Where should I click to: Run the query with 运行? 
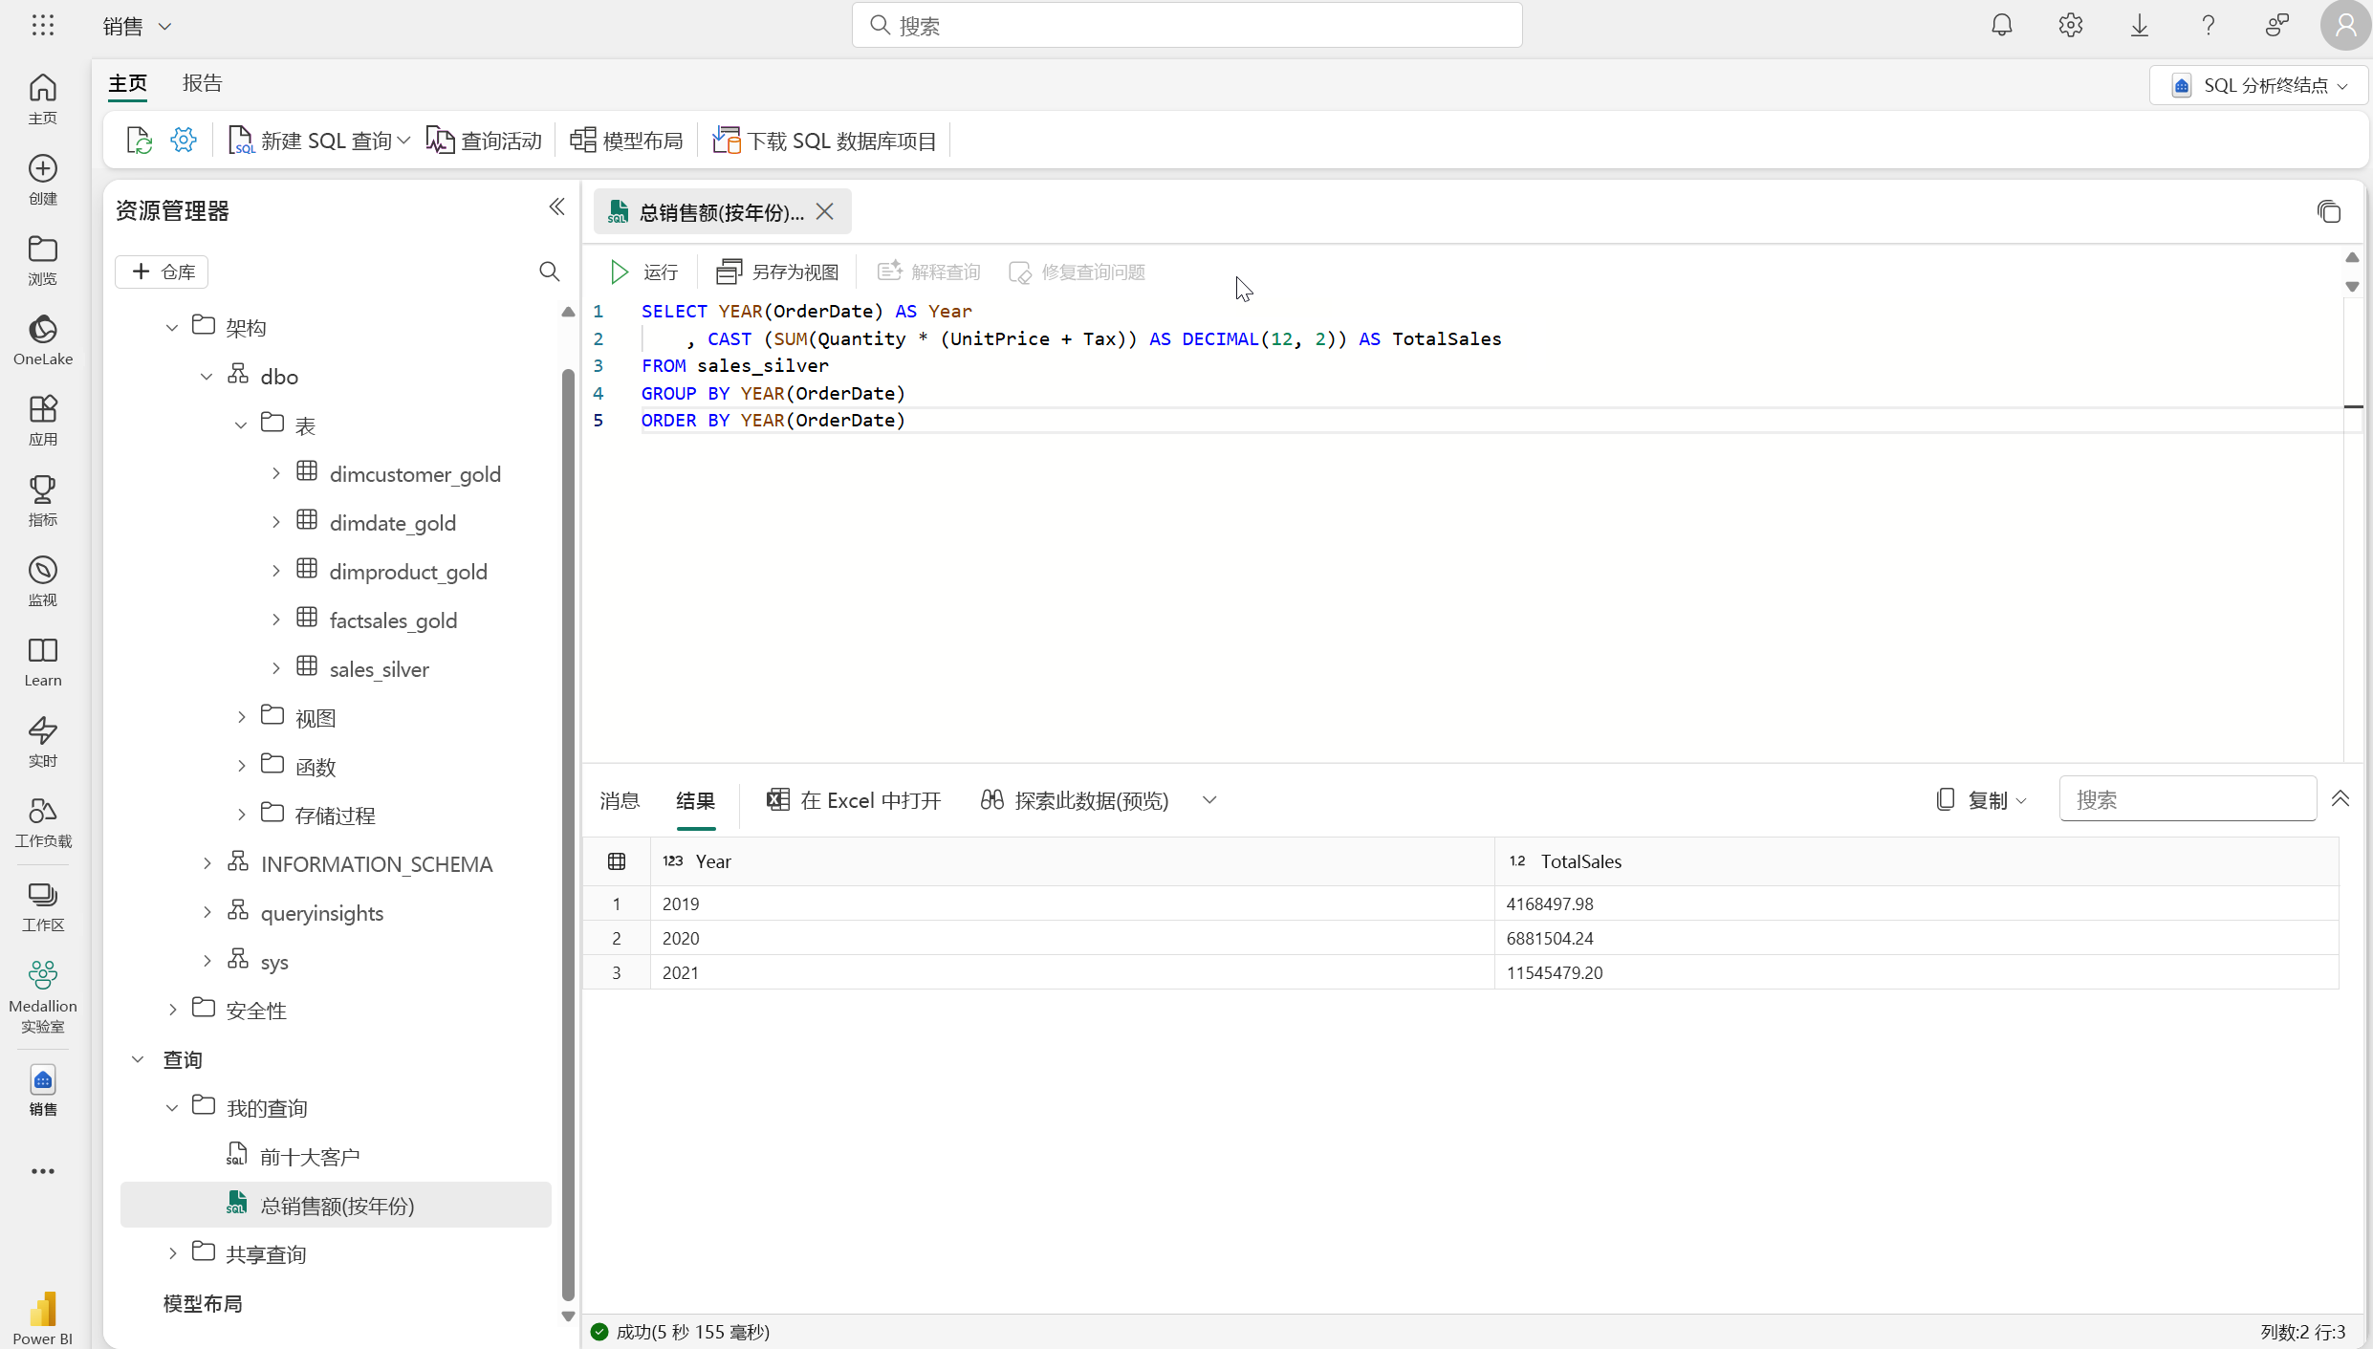tap(643, 272)
